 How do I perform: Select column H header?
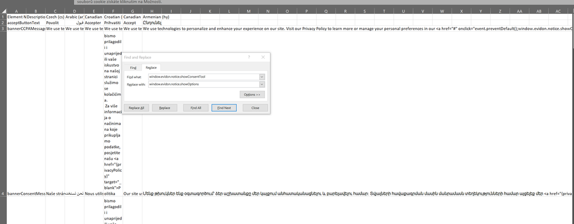152,11
